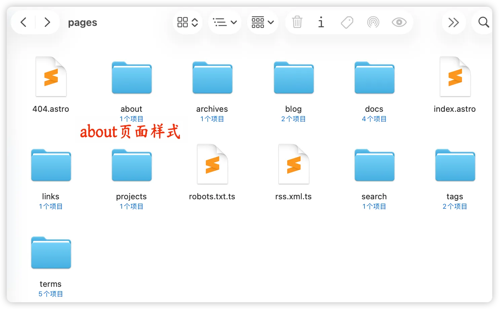Open the Finder search magnifier

483,23
